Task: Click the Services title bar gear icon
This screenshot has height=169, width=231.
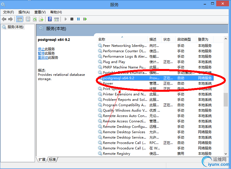Action: tap(3, 5)
